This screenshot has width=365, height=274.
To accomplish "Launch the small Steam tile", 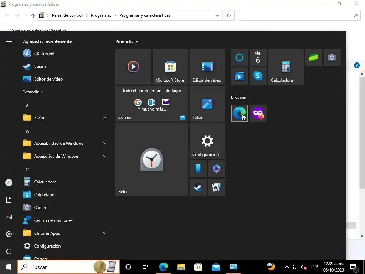I will (198, 187).
